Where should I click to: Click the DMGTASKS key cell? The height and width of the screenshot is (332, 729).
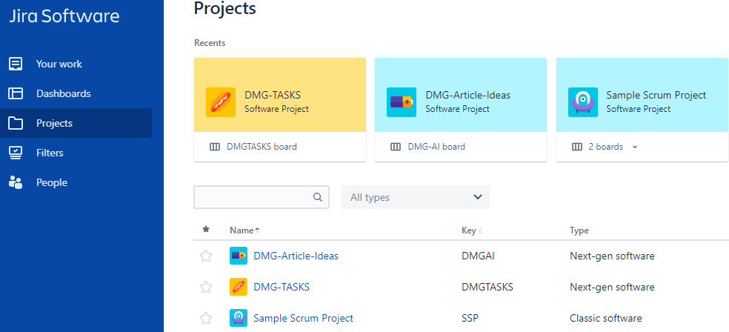coord(487,287)
